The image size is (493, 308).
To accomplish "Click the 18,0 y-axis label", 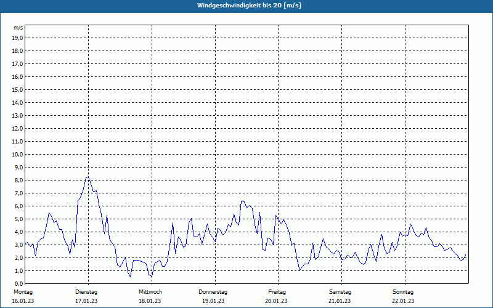I will tap(17, 51).
